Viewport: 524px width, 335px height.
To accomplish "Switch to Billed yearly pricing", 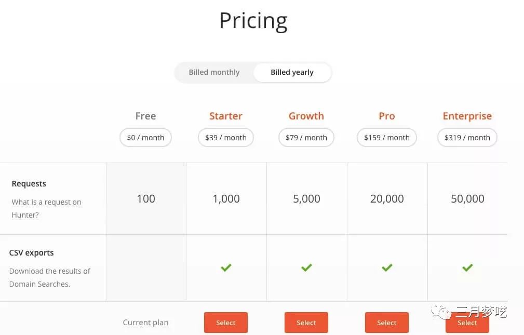I will click(292, 72).
